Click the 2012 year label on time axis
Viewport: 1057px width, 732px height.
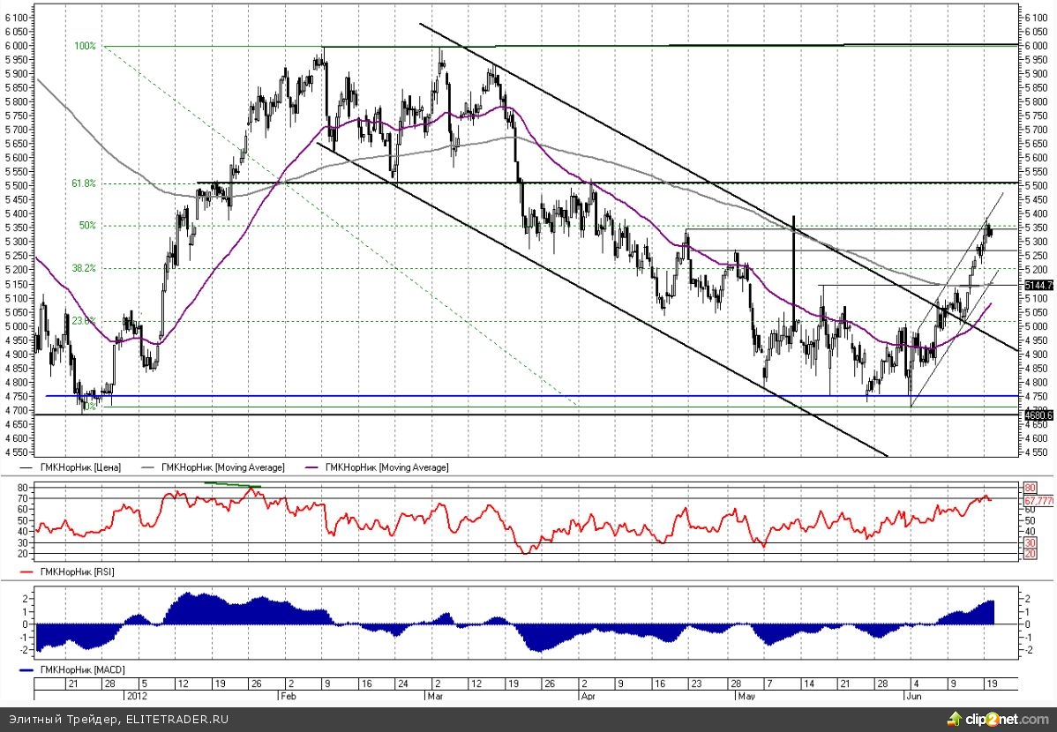pyautogui.click(x=135, y=695)
